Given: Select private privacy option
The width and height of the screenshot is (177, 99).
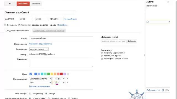Looking at the screenshot, I should point(69,98).
